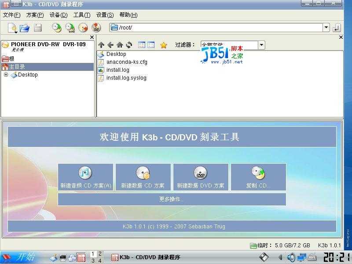The height and width of the screenshot is (264, 352).
Task: Click the copy CD toolbar icon
Action: (57, 28)
